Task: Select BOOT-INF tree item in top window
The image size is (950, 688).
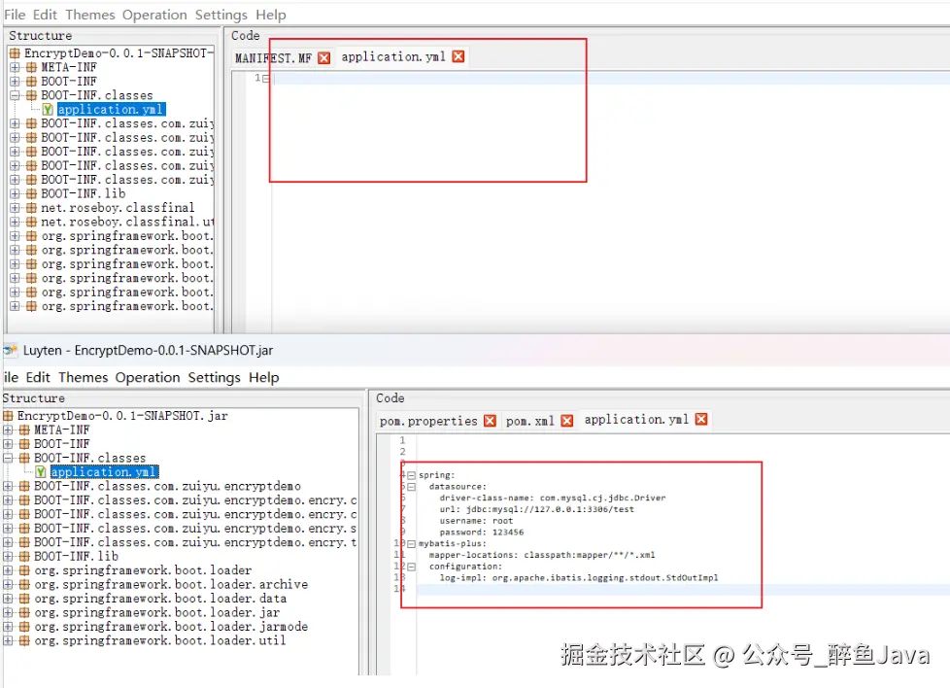Action: (x=68, y=82)
